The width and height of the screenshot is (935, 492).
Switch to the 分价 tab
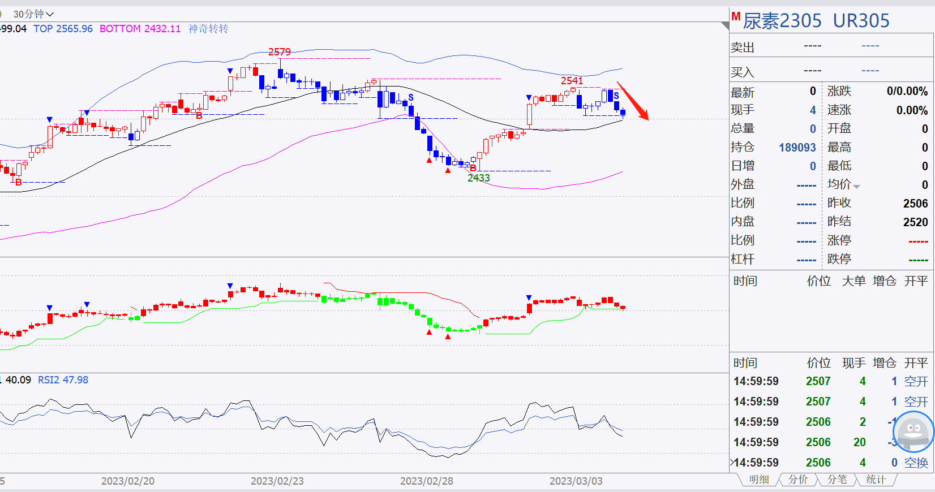click(x=798, y=480)
